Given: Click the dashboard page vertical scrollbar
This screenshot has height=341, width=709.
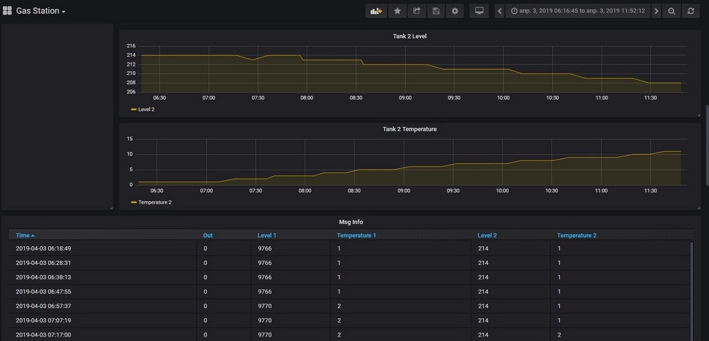Looking at the screenshot, I should click(707, 145).
